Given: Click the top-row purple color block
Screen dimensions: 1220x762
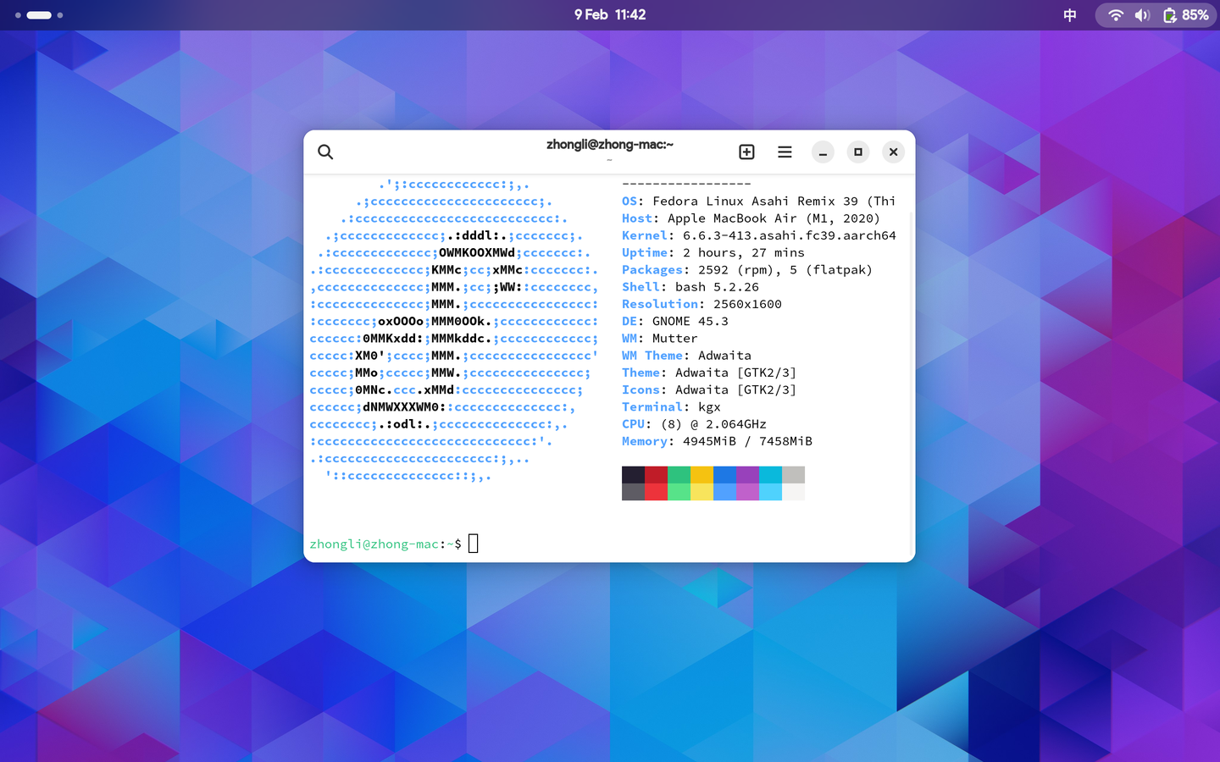Looking at the screenshot, I should (747, 475).
